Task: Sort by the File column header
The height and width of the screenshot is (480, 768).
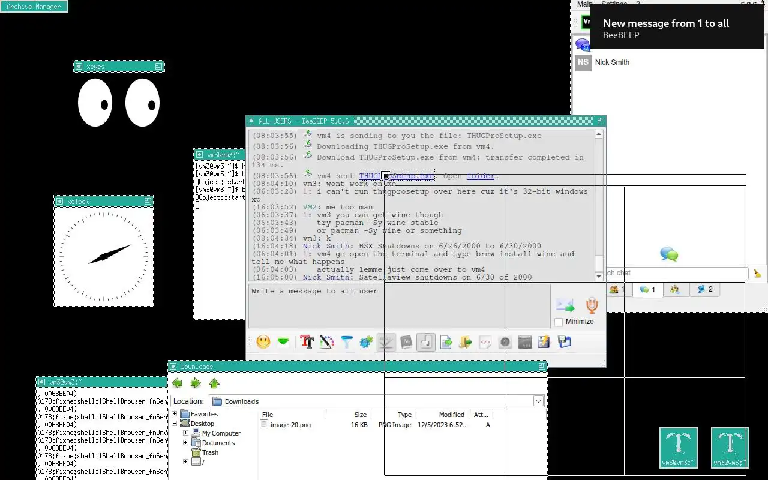Action: click(x=293, y=415)
